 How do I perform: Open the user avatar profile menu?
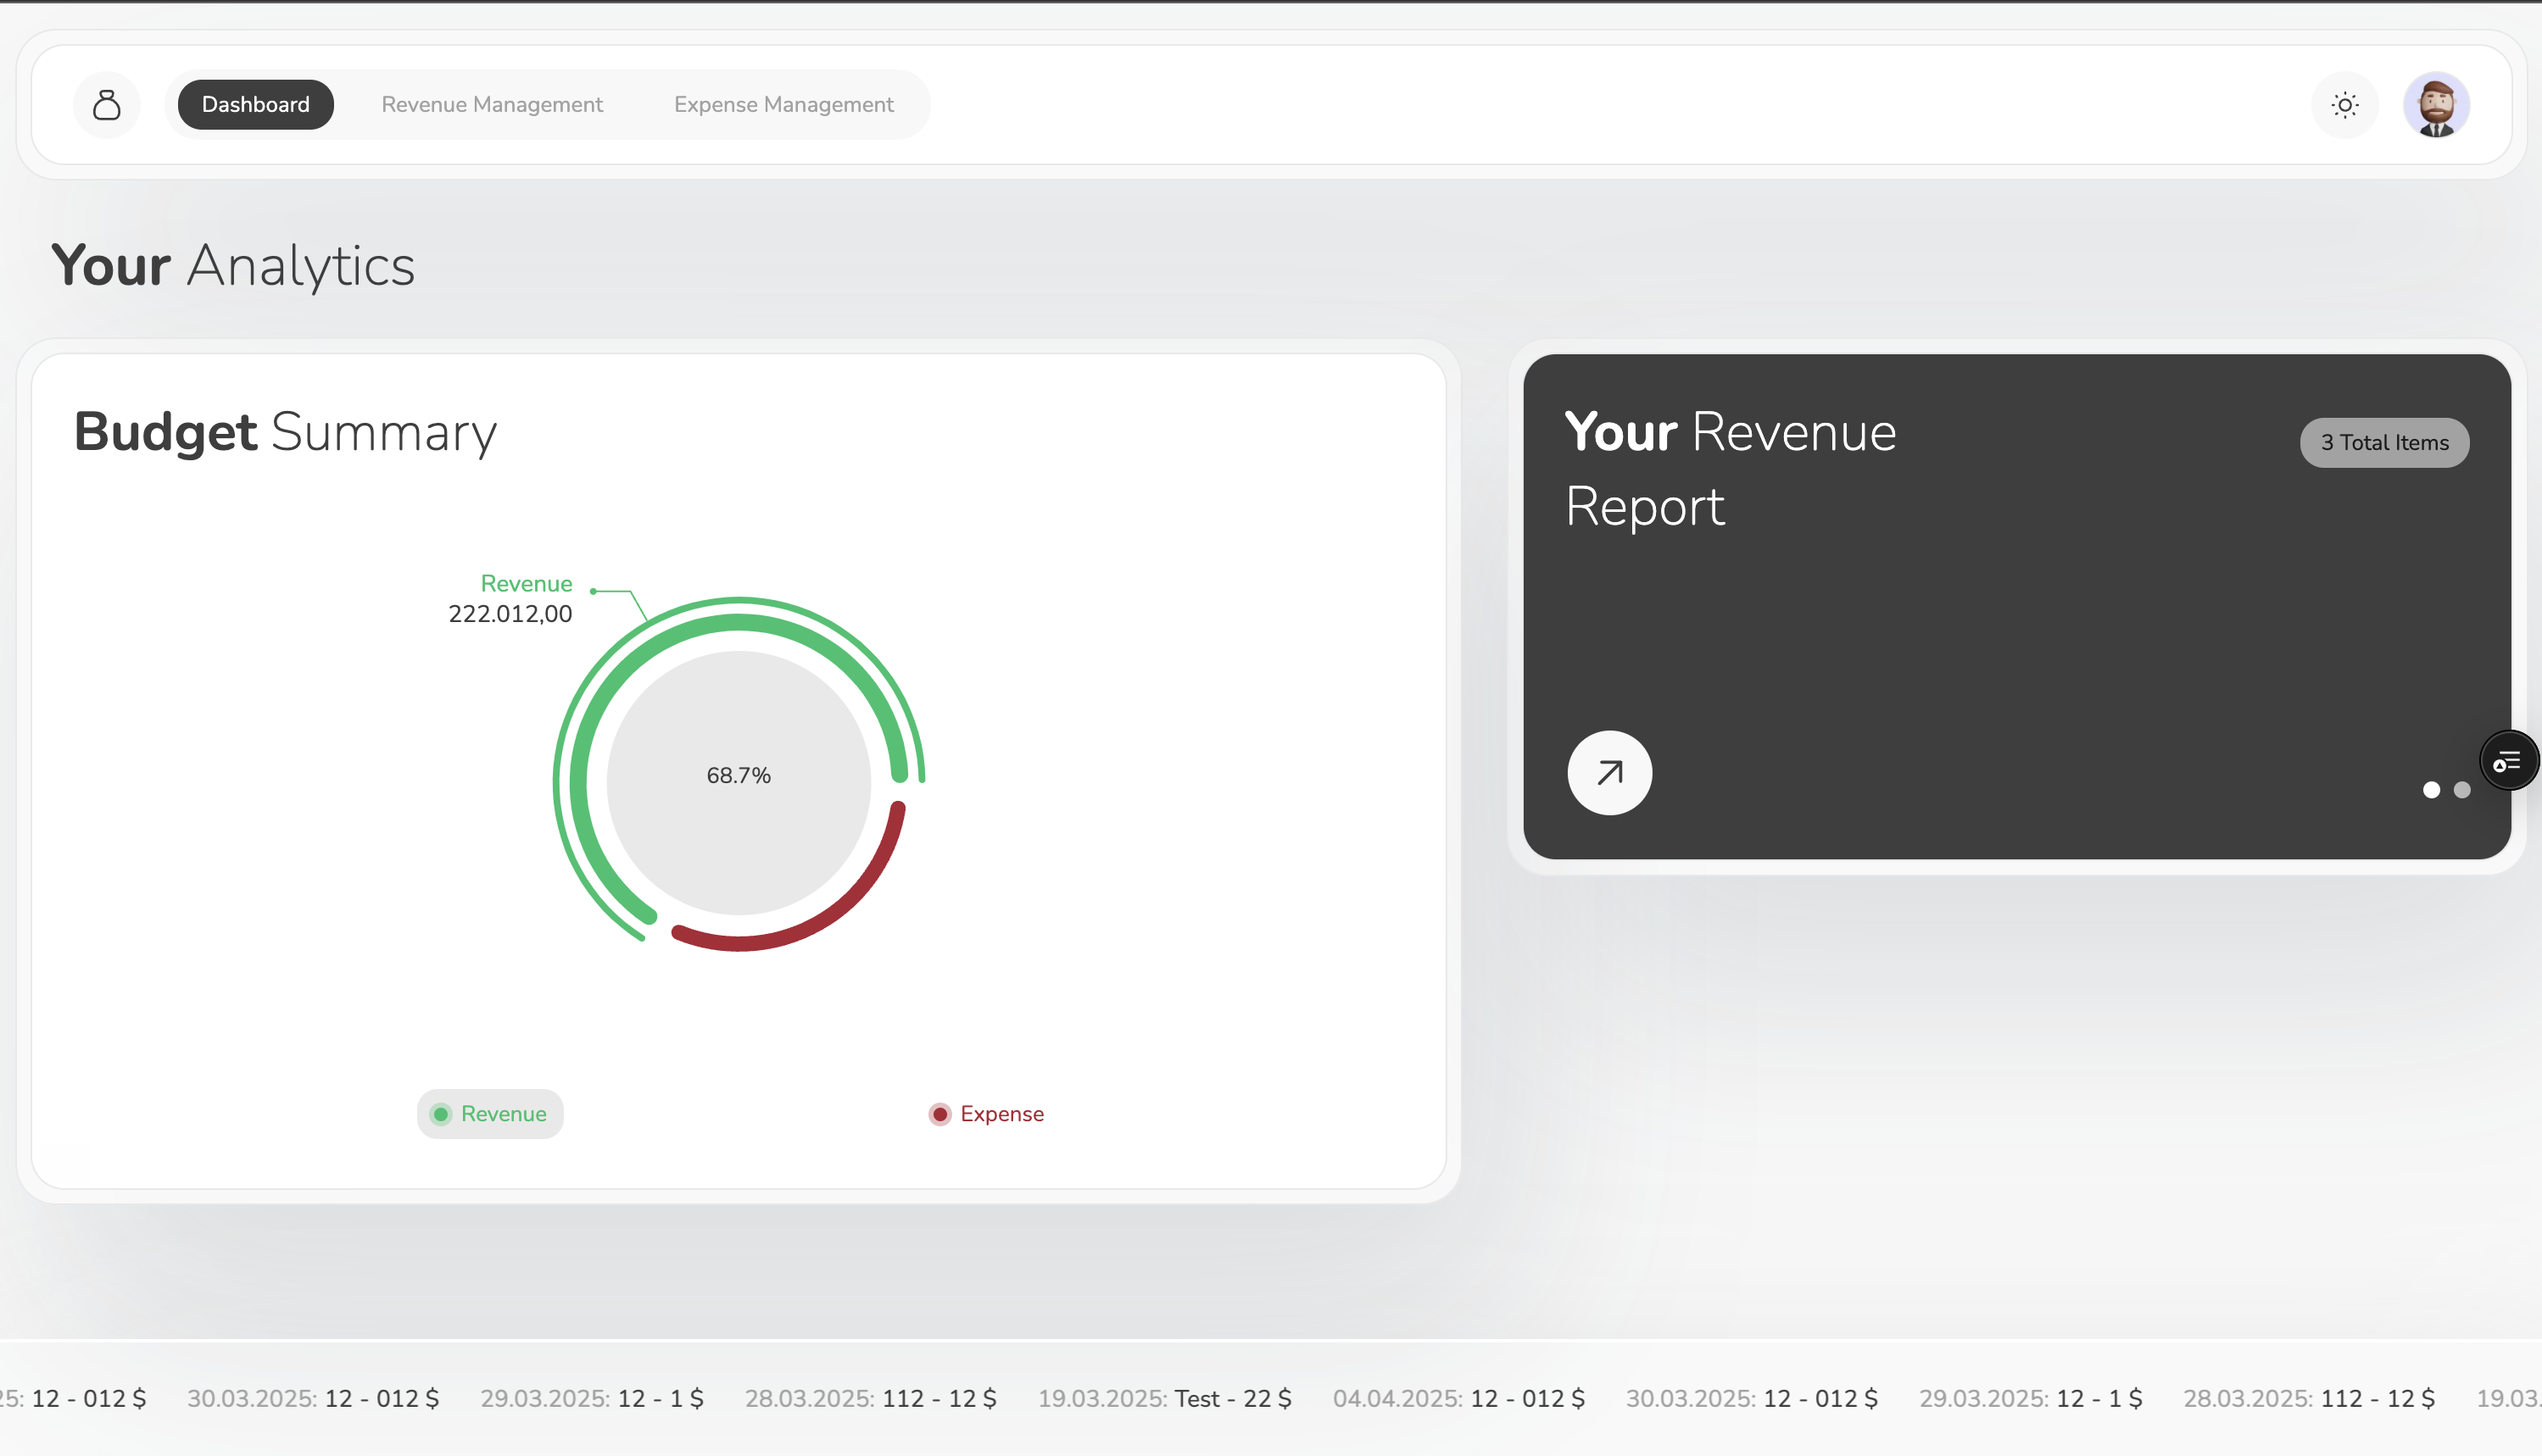tap(2436, 105)
